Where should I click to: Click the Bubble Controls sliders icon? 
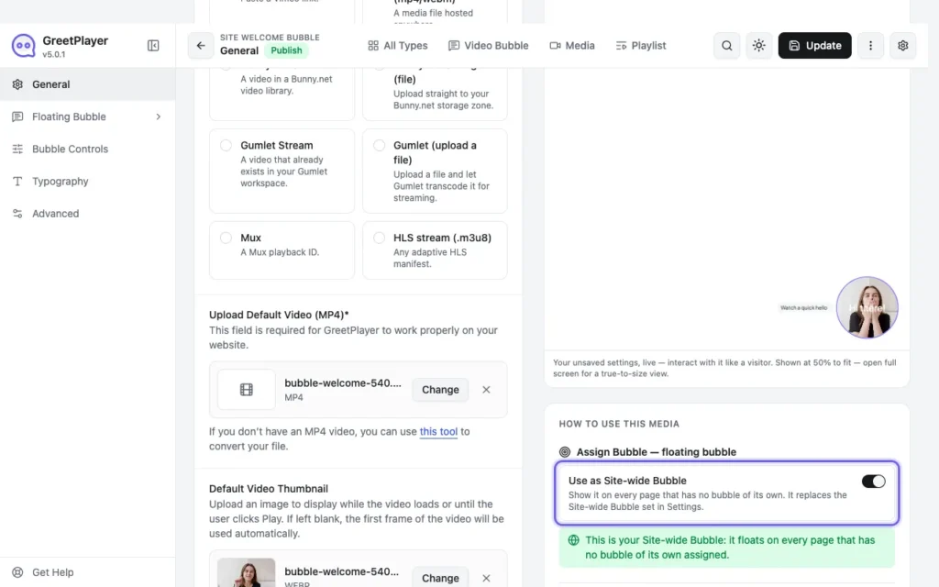click(18, 150)
